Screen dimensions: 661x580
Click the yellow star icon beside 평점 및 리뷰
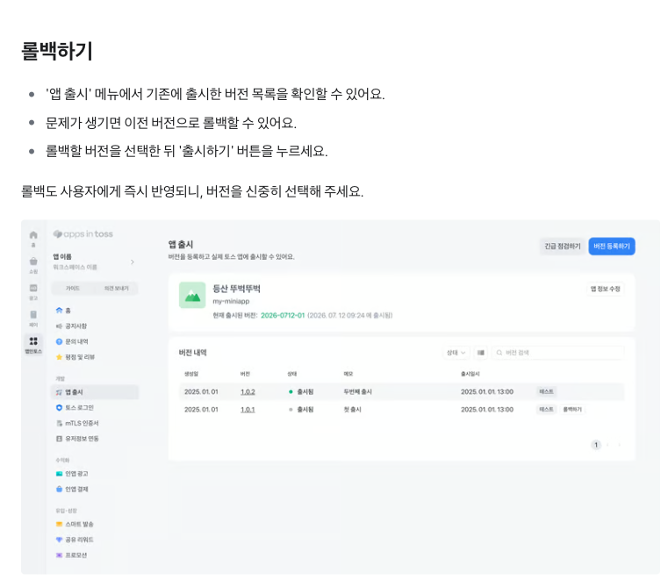59,357
